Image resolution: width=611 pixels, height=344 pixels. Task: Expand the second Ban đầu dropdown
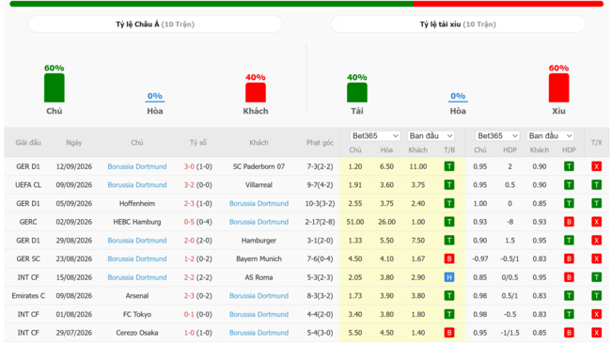click(550, 136)
